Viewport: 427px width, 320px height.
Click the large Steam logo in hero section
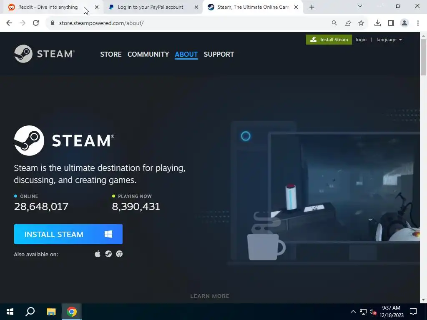tap(64, 140)
